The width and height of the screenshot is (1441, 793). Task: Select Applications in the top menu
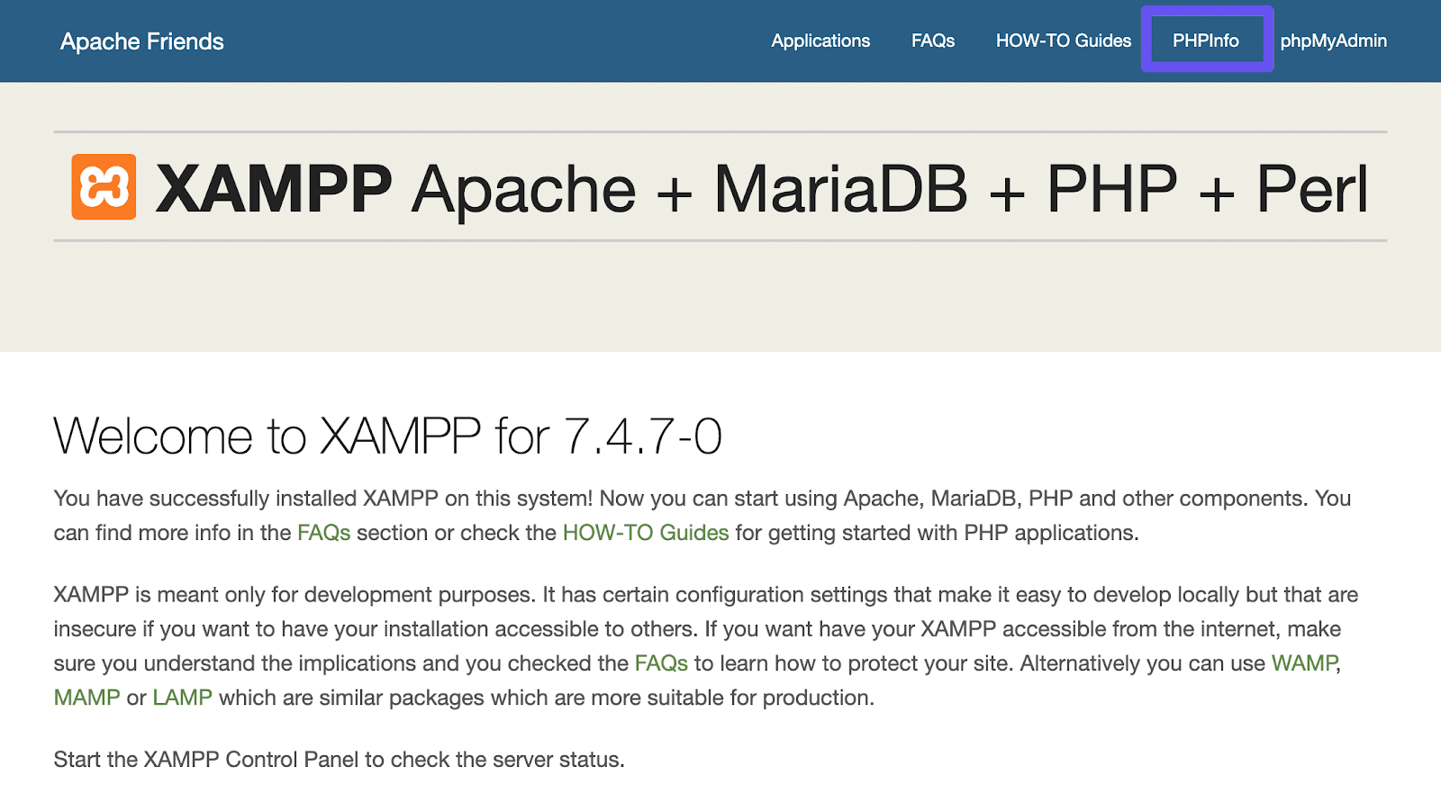coord(820,41)
